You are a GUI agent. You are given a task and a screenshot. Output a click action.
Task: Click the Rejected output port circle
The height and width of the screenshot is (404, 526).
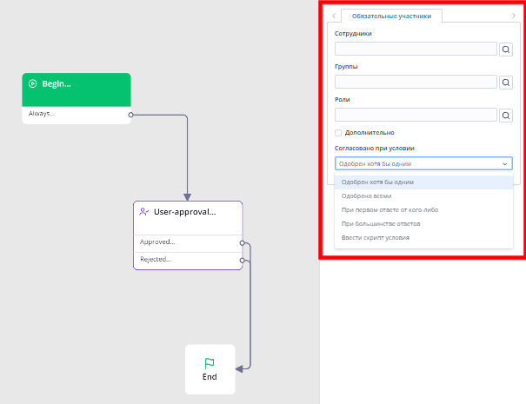[242, 260]
